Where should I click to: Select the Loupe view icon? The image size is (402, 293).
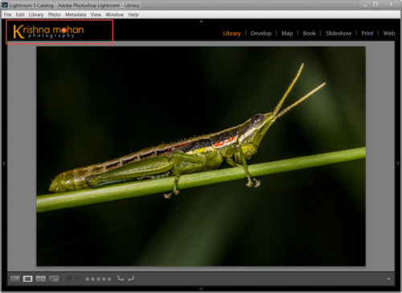coord(27,279)
